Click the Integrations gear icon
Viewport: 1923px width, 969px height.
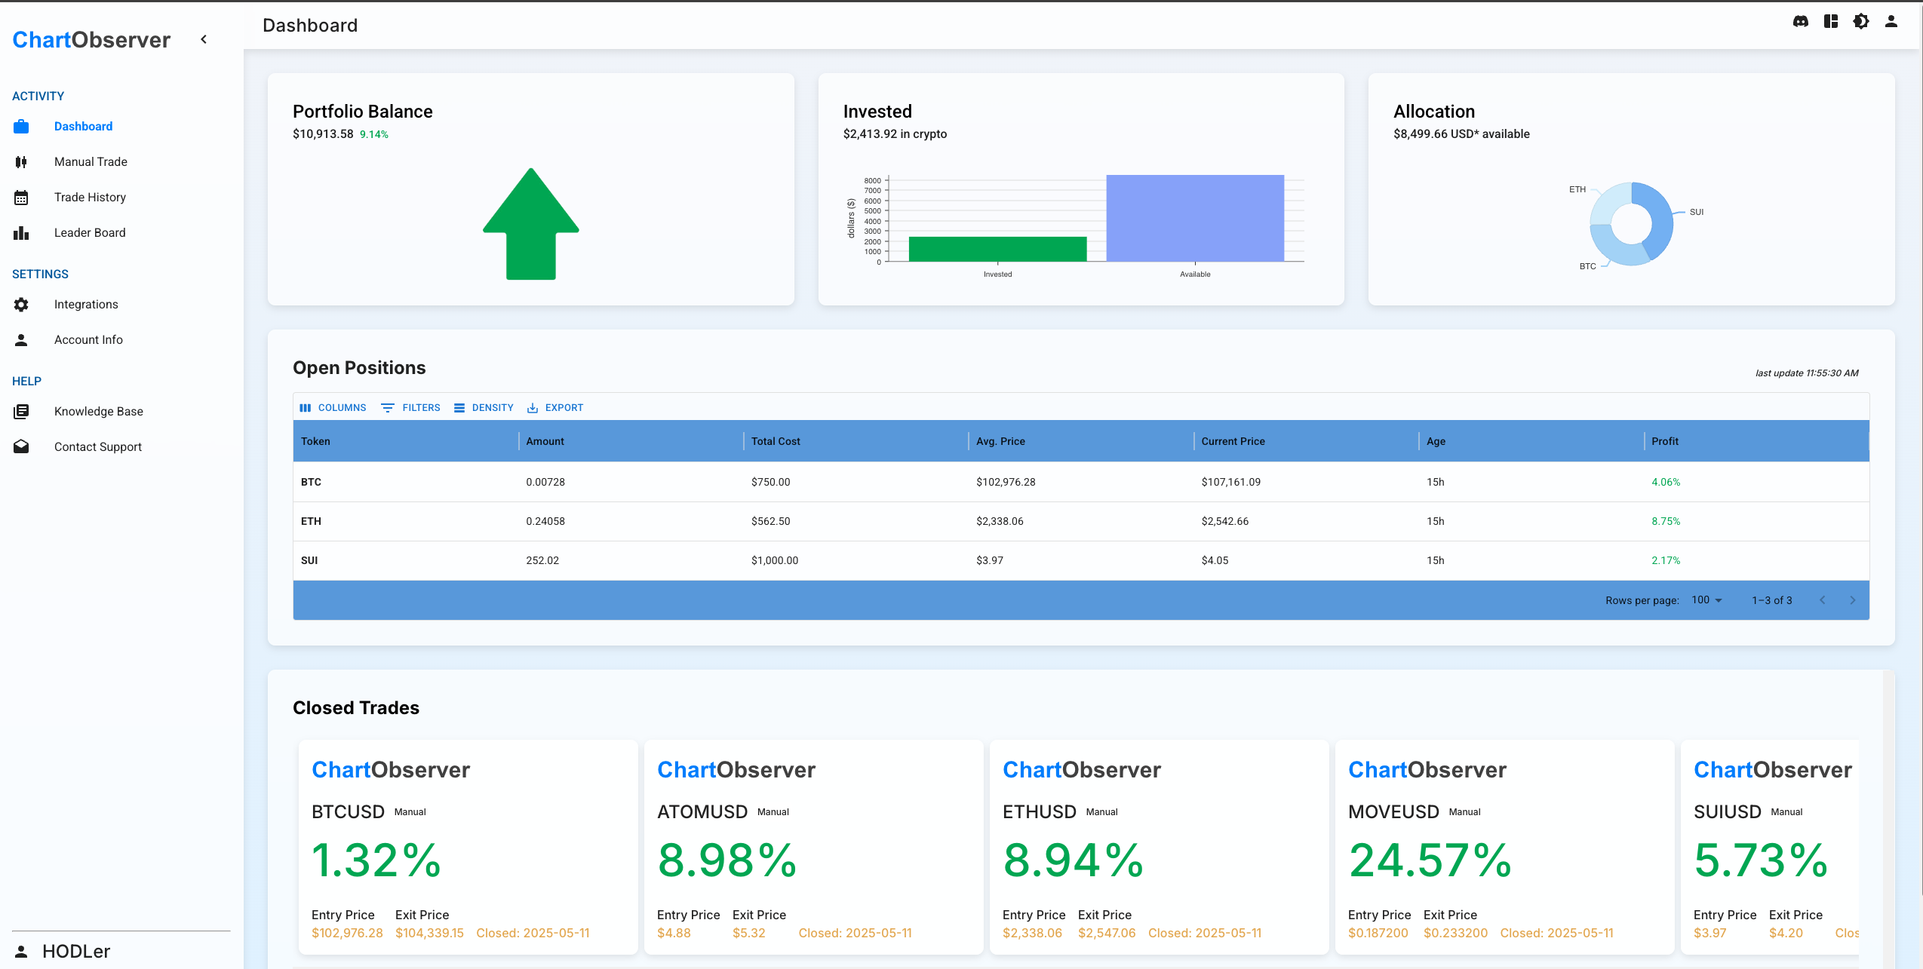tap(21, 305)
